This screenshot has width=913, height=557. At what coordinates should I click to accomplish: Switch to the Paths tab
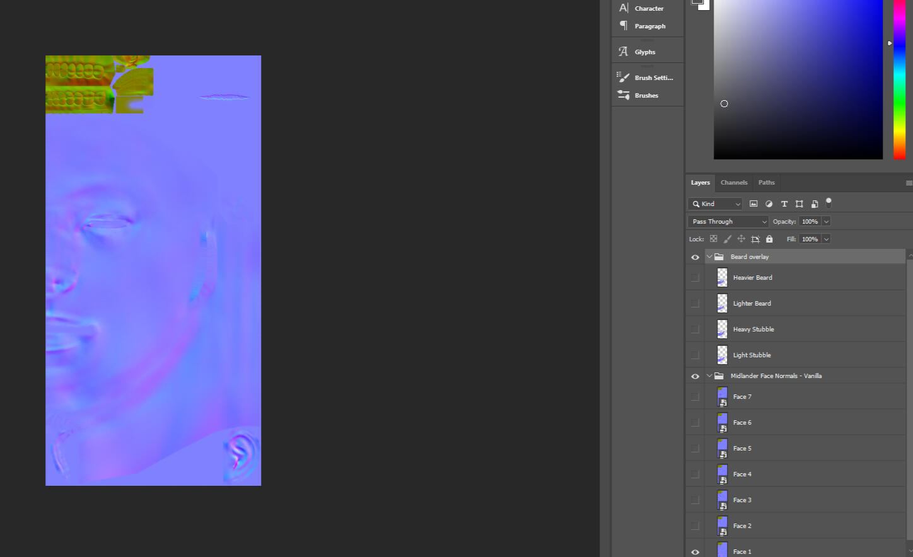pyautogui.click(x=766, y=182)
